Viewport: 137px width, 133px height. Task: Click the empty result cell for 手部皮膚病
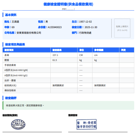64,65
